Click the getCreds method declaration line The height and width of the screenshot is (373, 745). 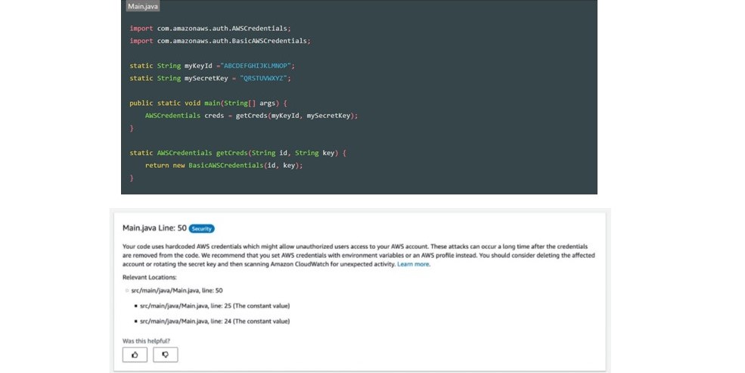click(237, 153)
